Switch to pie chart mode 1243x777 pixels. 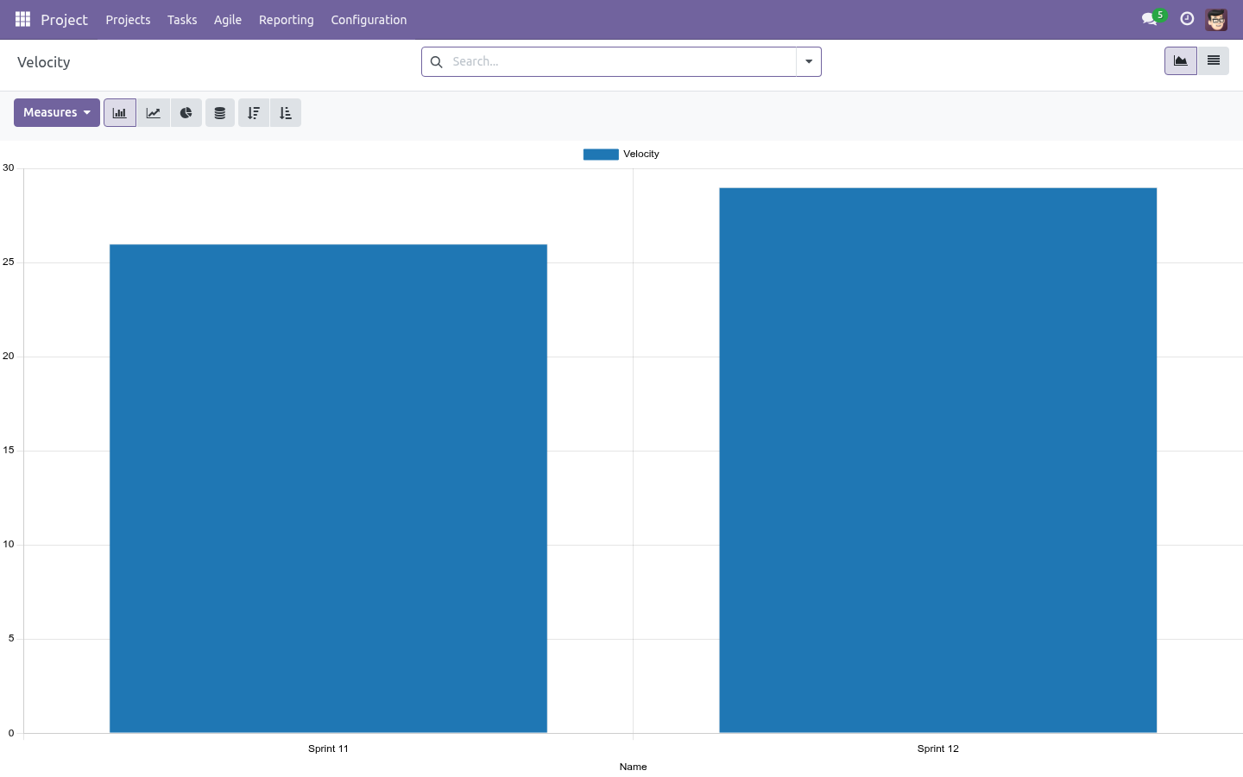186,113
